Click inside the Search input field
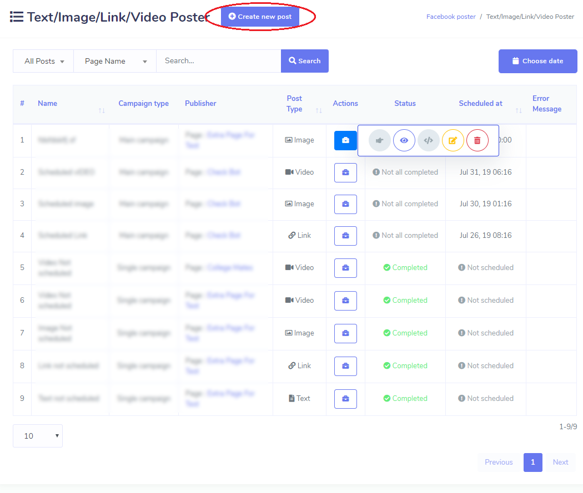 (218, 61)
